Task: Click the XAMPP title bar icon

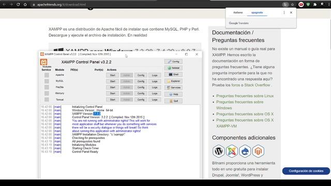Action: (x=42, y=54)
